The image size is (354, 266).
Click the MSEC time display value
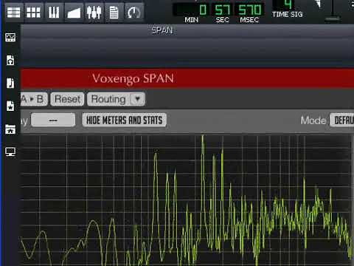[x=249, y=10]
